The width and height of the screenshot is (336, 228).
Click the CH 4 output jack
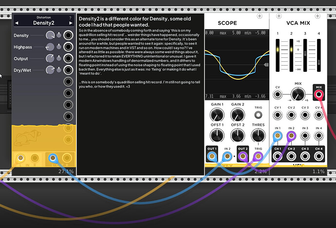(318, 157)
